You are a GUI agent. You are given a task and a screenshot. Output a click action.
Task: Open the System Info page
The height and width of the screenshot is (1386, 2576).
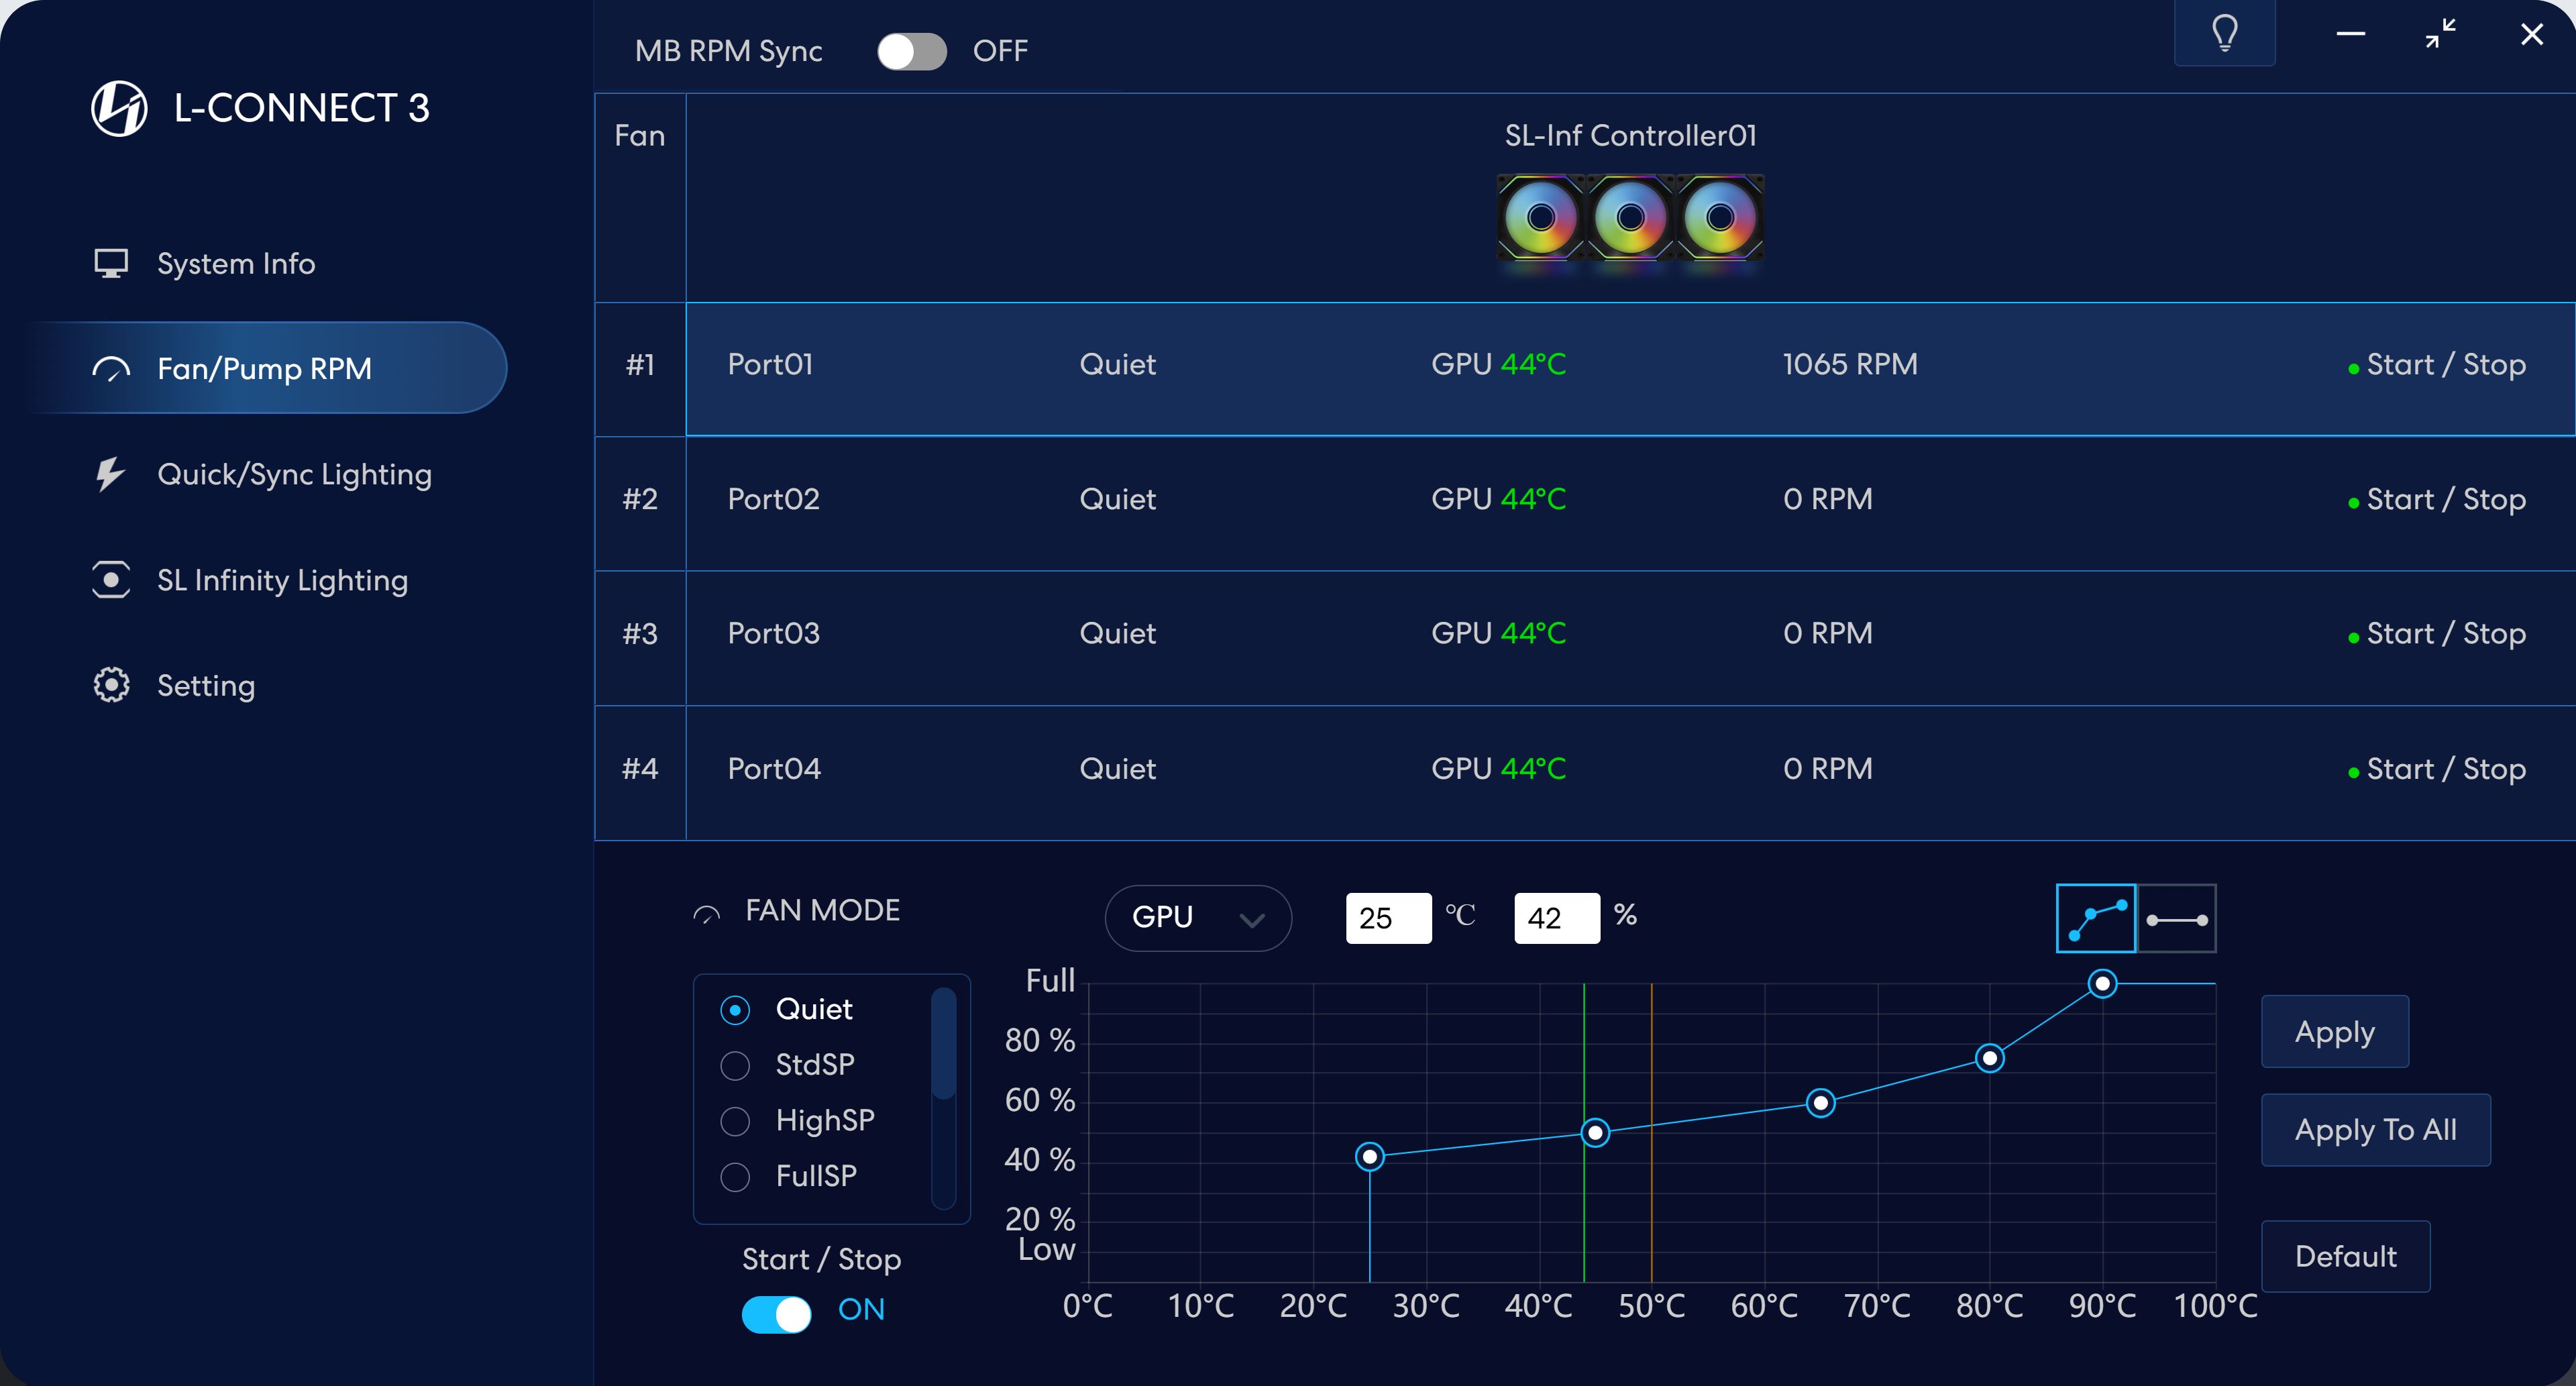click(x=236, y=264)
